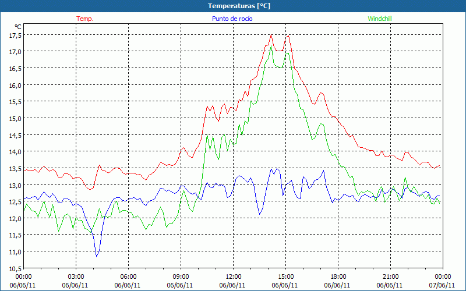This screenshot has width=466, height=291.
Task: Select the green 'Windchill' legend label
Action: (x=380, y=19)
